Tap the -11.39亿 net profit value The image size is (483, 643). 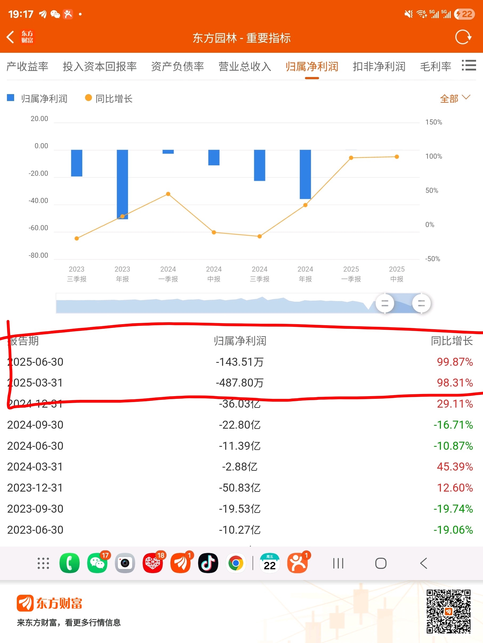click(x=240, y=446)
